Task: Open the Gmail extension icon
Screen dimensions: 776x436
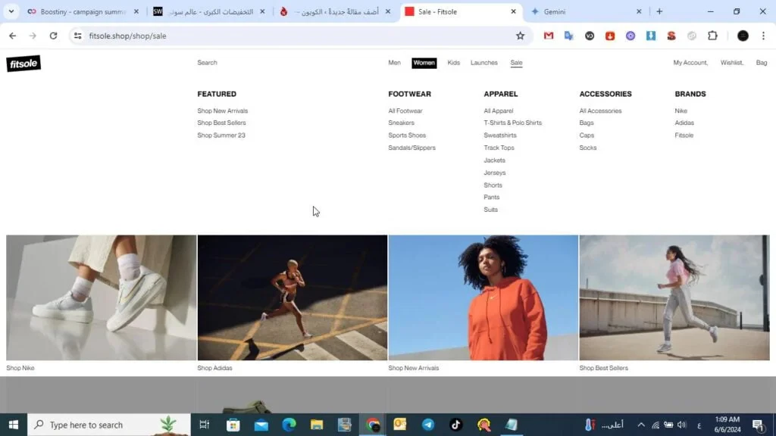Action: click(549, 36)
